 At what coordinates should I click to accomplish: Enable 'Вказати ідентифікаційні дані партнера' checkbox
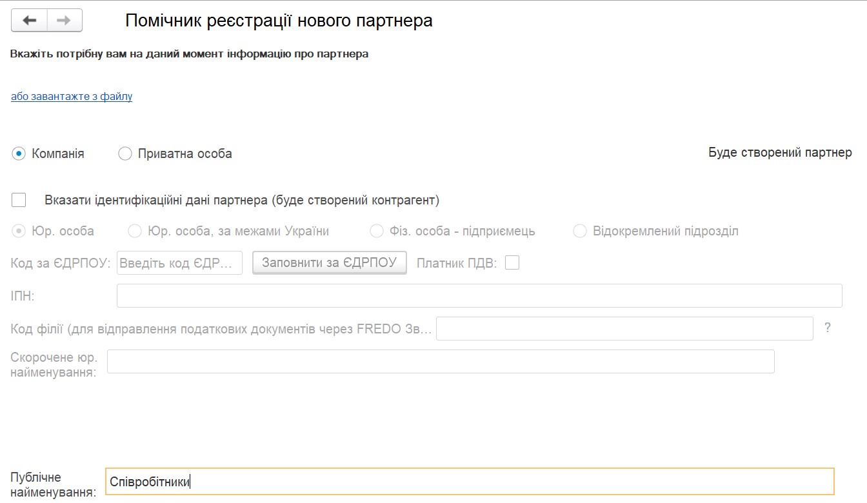[19, 200]
